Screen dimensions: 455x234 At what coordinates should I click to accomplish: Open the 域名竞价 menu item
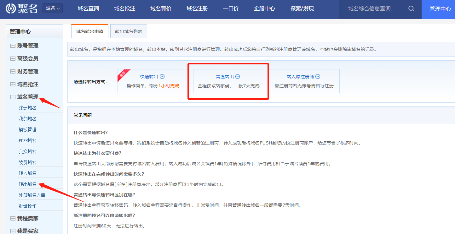161,9
